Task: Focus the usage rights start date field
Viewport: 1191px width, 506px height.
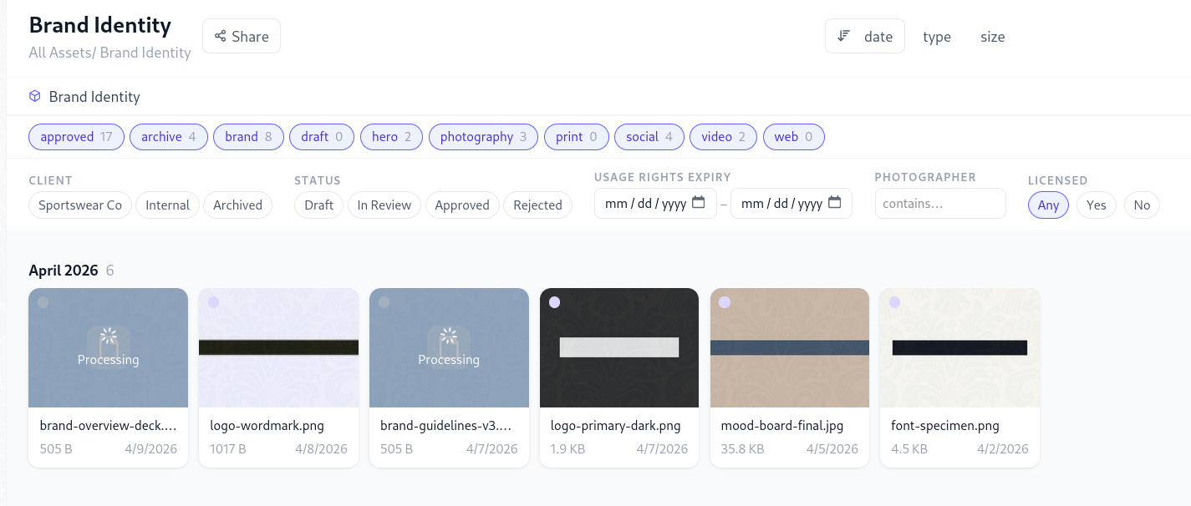Action: pyautogui.click(x=655, y=204)
